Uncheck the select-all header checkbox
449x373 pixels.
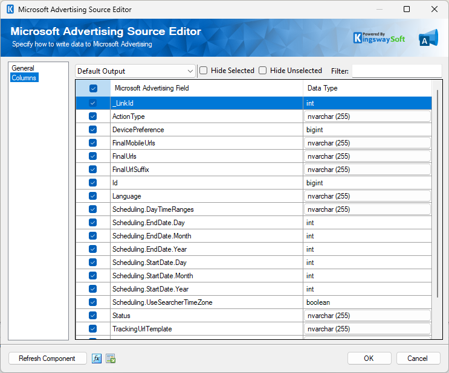tap(93, 89)
